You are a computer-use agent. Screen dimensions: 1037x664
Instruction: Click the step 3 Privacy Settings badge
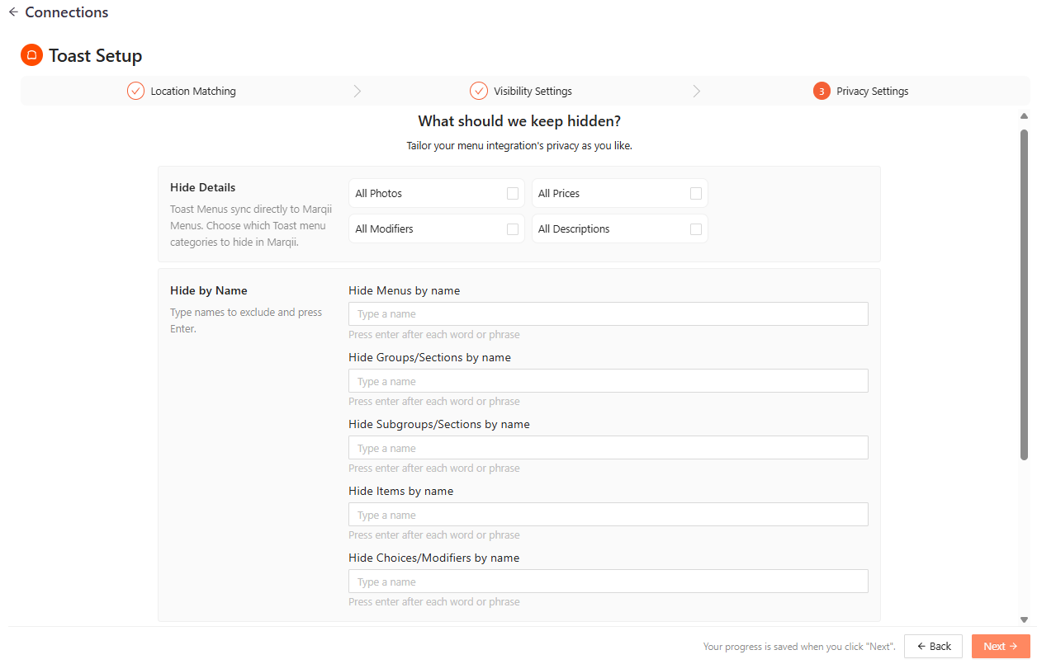pyautogui.click(x=822, y=91)
